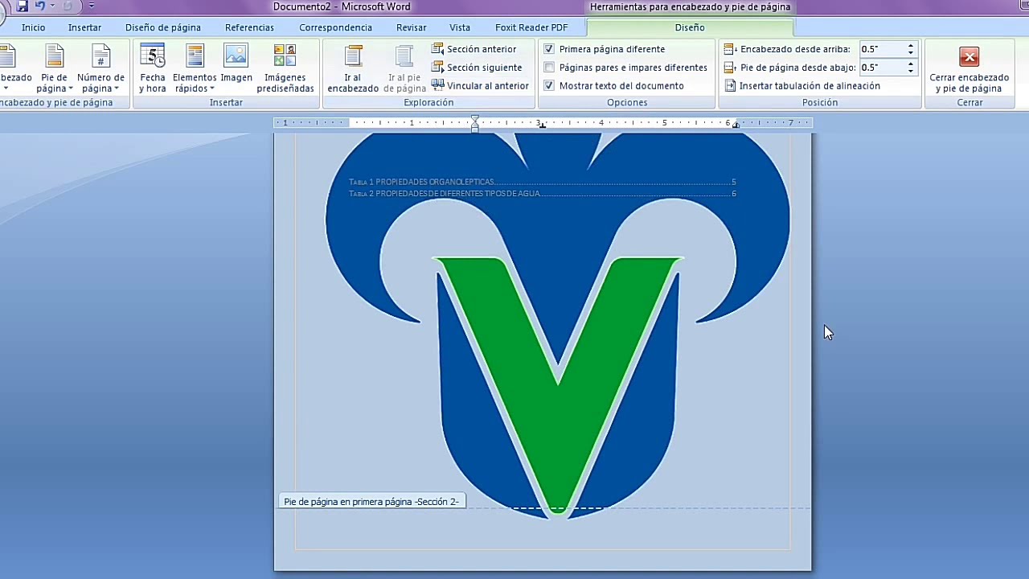Click the Undo icon in quick access toolbar

[40, 6]
